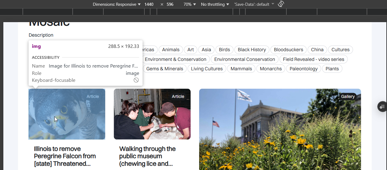This screenshot has height=170, width=387.
Task: Select the Environment & Conservation tag
Action: pos(176,59)
